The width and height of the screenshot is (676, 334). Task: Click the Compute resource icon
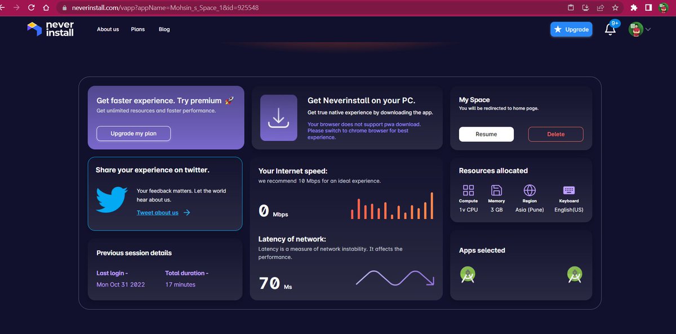pos(468,190)
